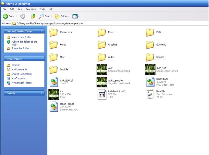
Task: Select the binkw32.dll file icon
Action: [150, 82]
